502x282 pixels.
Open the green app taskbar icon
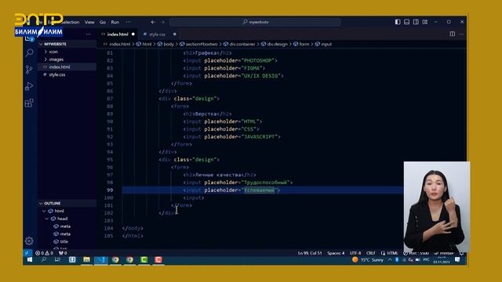[x=144, y=259]
